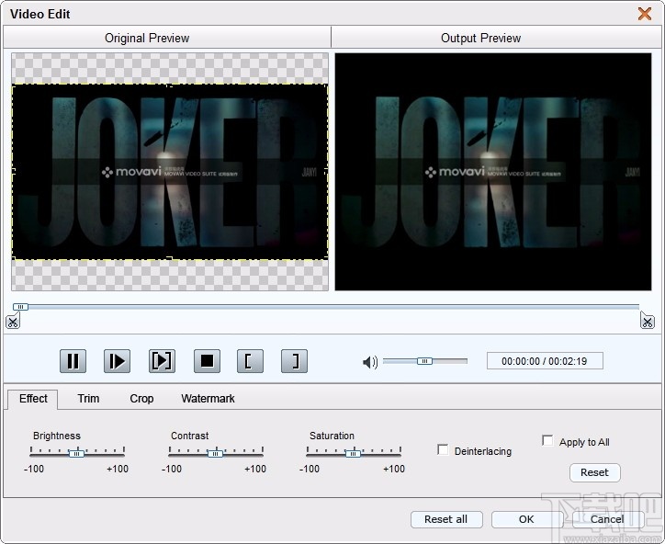The height and width of the screenshot is (544, 665).
Task: Click the volume slider handle
Action: coord(424,361)
